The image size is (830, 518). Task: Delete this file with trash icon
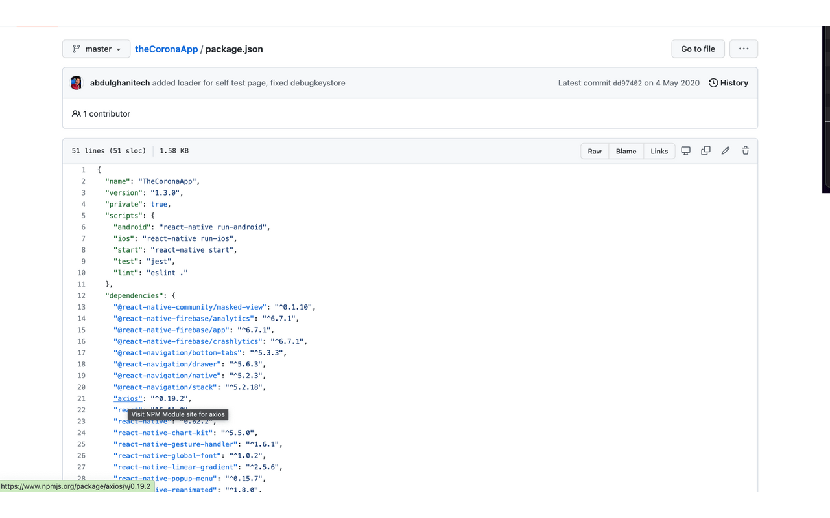pos(746,151)
